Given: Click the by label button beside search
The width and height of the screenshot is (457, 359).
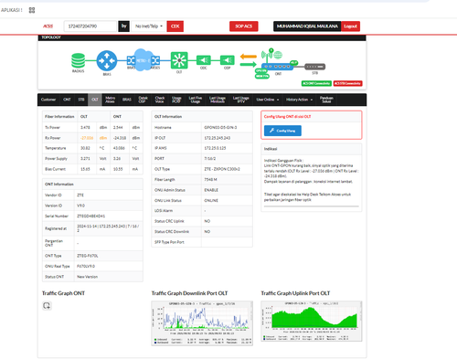Looking at the screenshot, I should tap(123, 26).
